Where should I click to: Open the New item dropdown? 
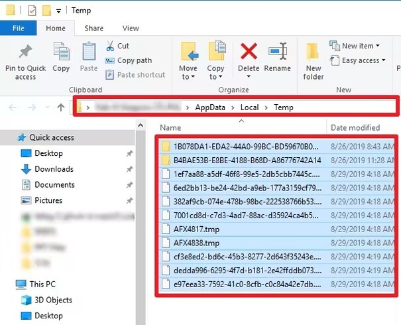[x=355, y=46]
